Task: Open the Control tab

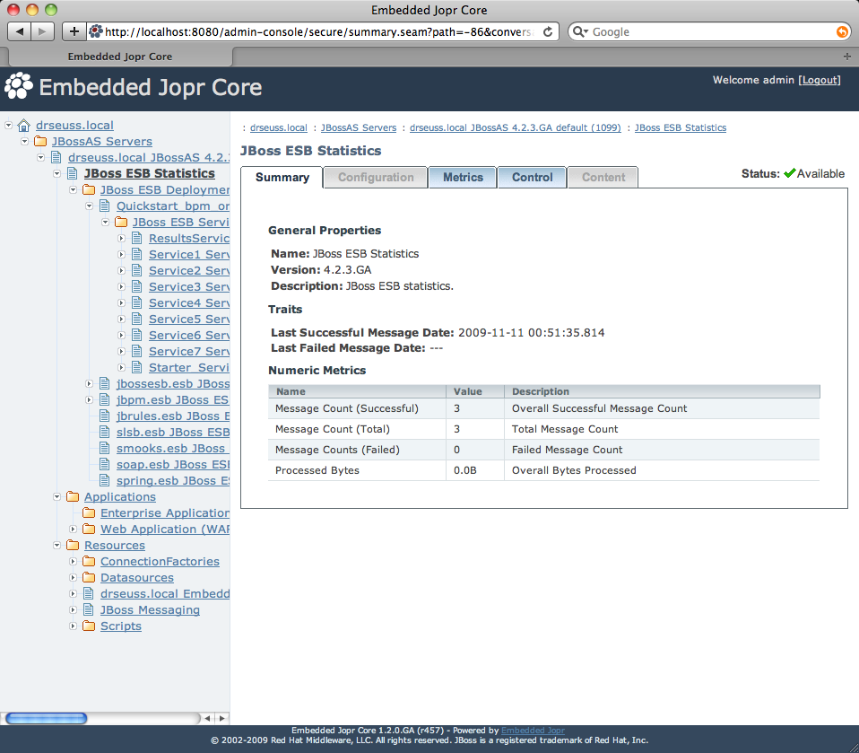Action: (x=532, y=178)
